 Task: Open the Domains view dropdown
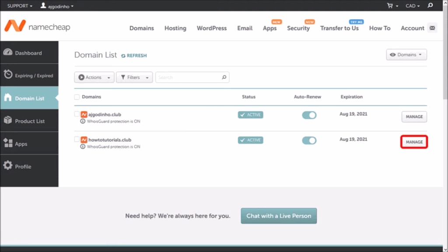(406, 55)
